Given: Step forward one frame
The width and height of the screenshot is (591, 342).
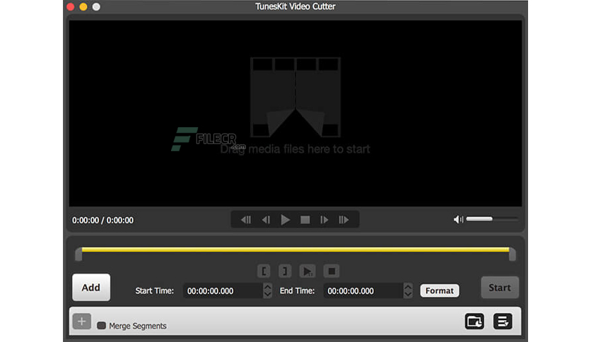Looking at the screenshot, I should point(324,220).
